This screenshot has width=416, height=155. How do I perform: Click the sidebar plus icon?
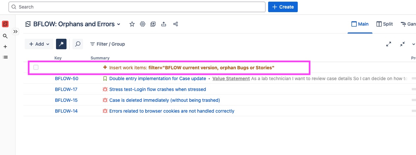(5, 47)
